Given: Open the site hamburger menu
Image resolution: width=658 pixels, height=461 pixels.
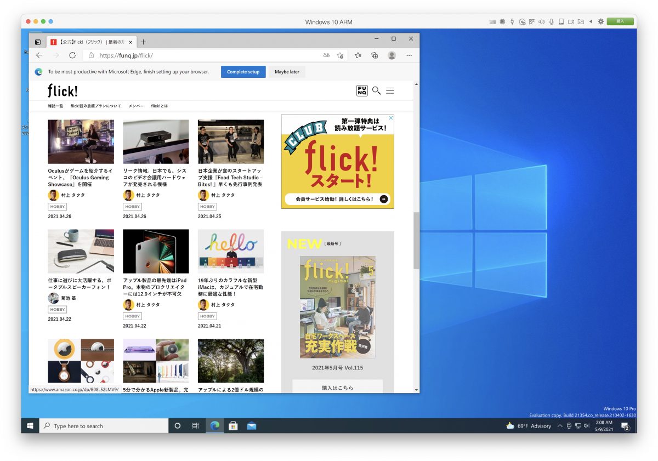Looking at the screenshot, I should [x=390, y=90].
